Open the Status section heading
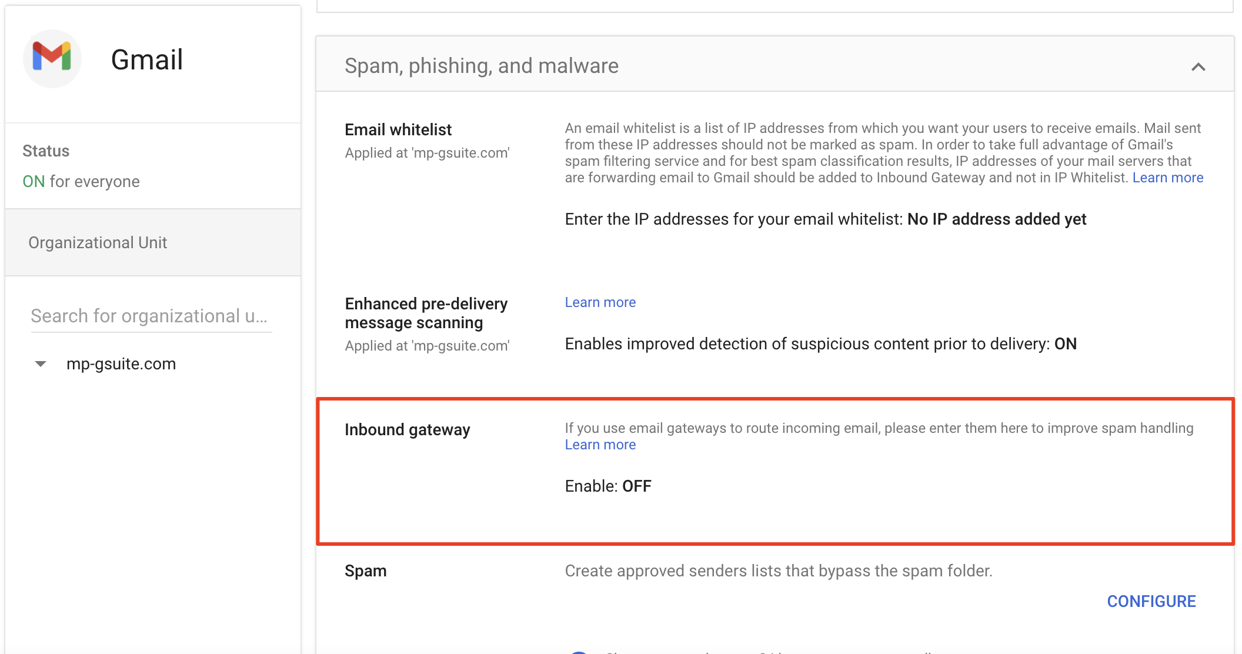This screenshot has width=1242, height=654. pos(46,151)
